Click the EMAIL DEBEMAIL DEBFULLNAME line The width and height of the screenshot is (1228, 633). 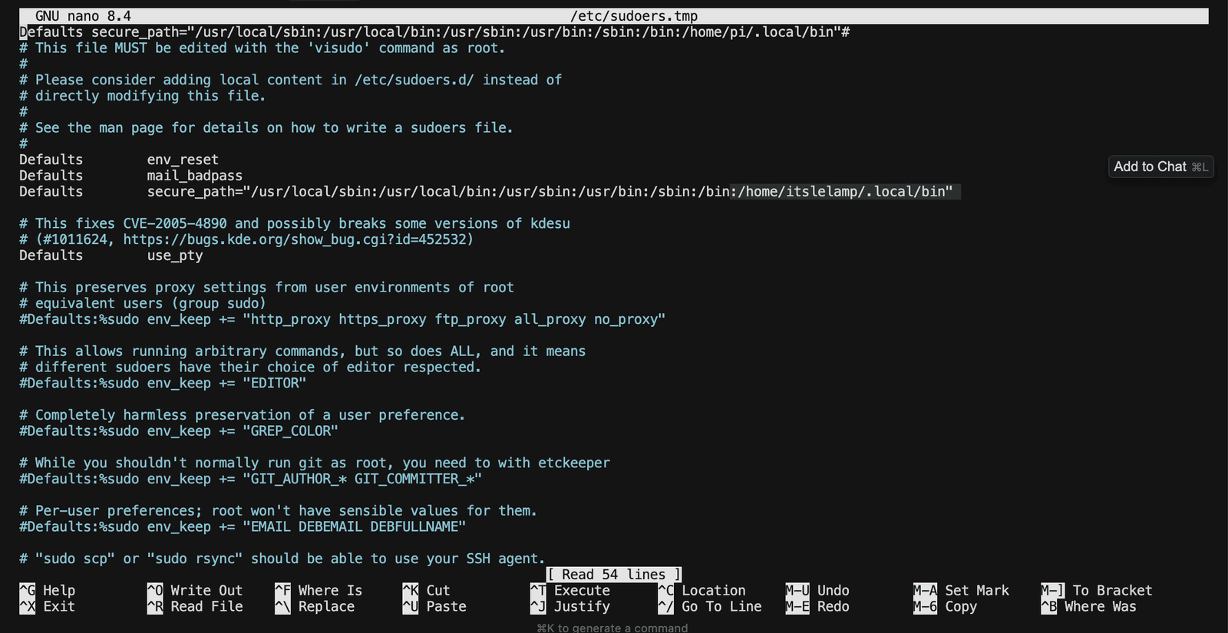click(243, 526)
